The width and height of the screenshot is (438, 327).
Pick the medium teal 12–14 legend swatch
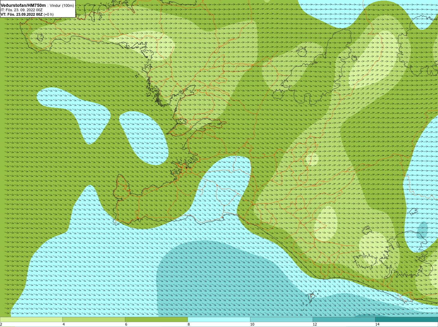point(344,319)
